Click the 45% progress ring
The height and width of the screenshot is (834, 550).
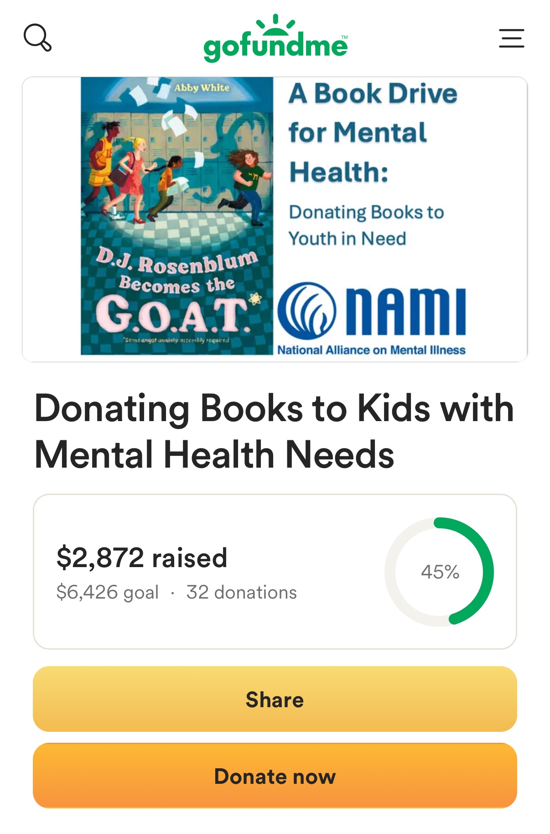(x=439, y=572)
